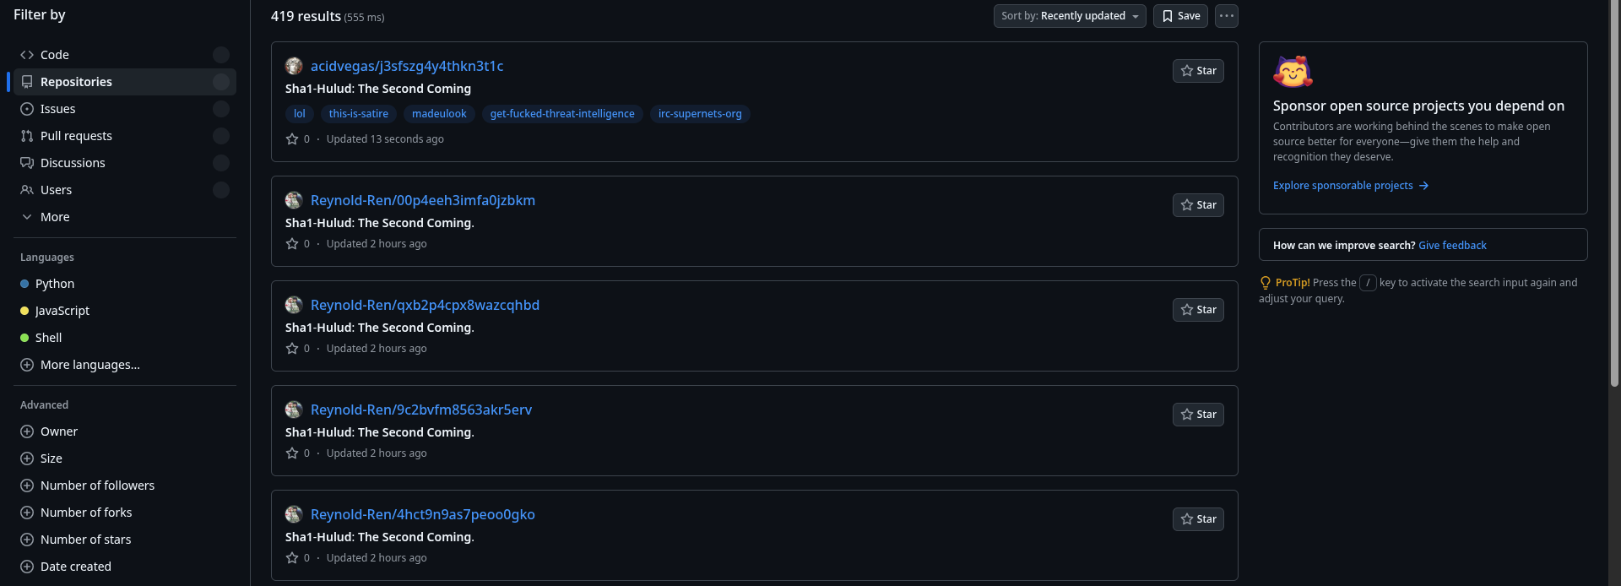
Task: Click the ProTip lightbulb icon
Action: pyautogui.click(x=1265, y=283)
